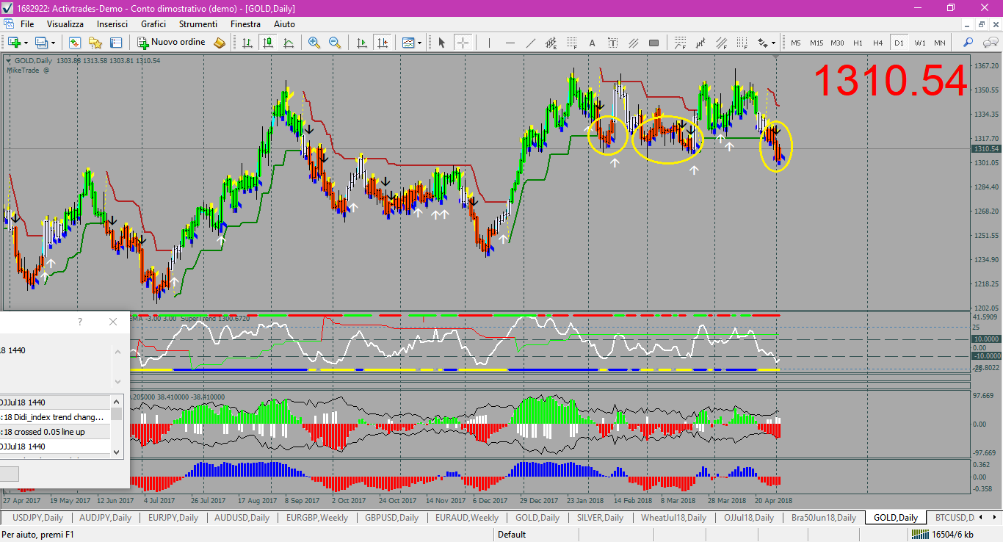Screen dimensions: 1003x542
Task: Set timeframe to MN
Action: (x=940, y=43)
